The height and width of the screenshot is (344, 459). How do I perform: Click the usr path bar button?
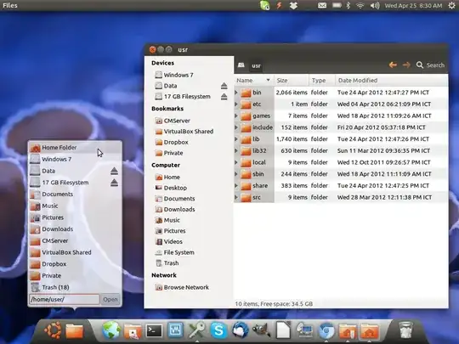[256, 65]
